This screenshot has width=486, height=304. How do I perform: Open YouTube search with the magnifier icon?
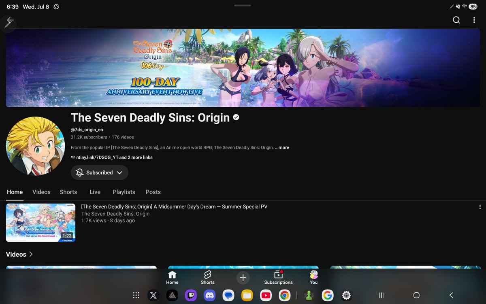[456, 20]
